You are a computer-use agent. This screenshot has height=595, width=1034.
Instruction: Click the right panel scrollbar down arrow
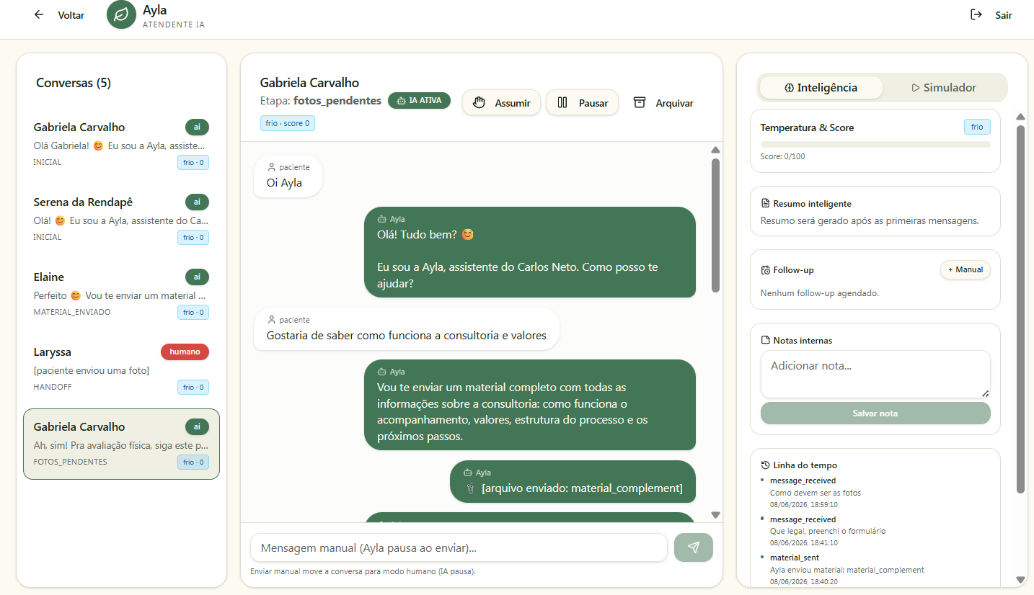click(x=1020, y=579)
